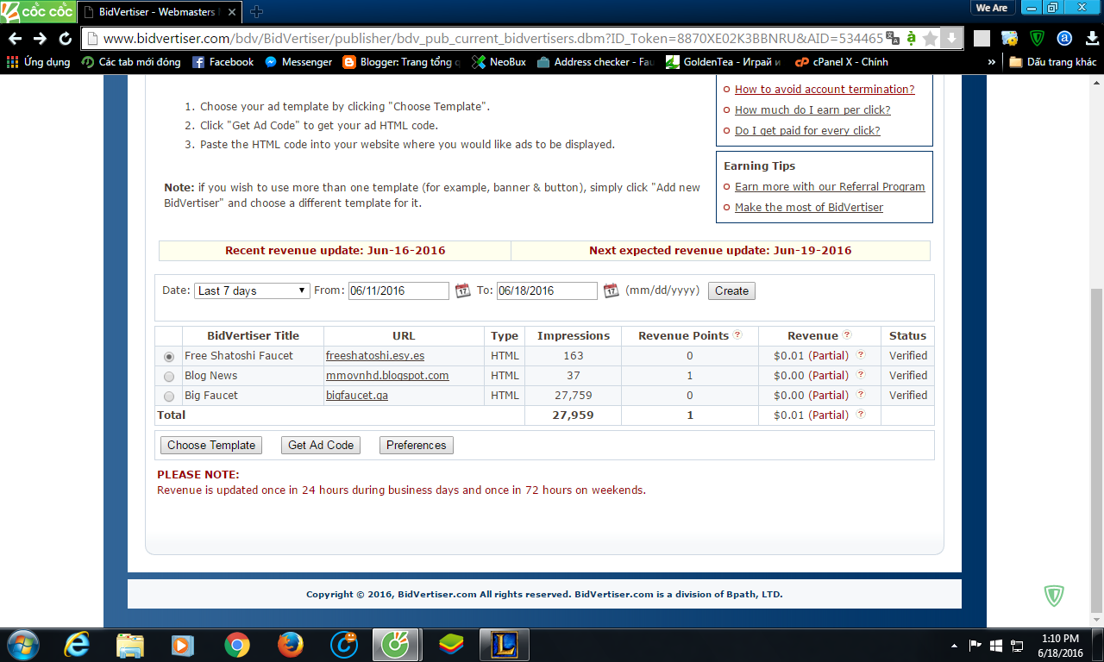Viewport: 1104px width, 662px height.
Task: Go back using the browser back arrow
Action: 15,39
